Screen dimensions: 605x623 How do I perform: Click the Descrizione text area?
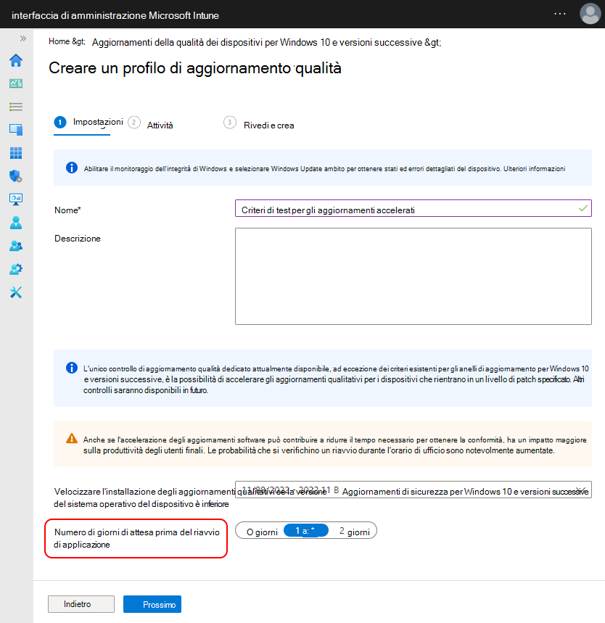tap(413, 276)
